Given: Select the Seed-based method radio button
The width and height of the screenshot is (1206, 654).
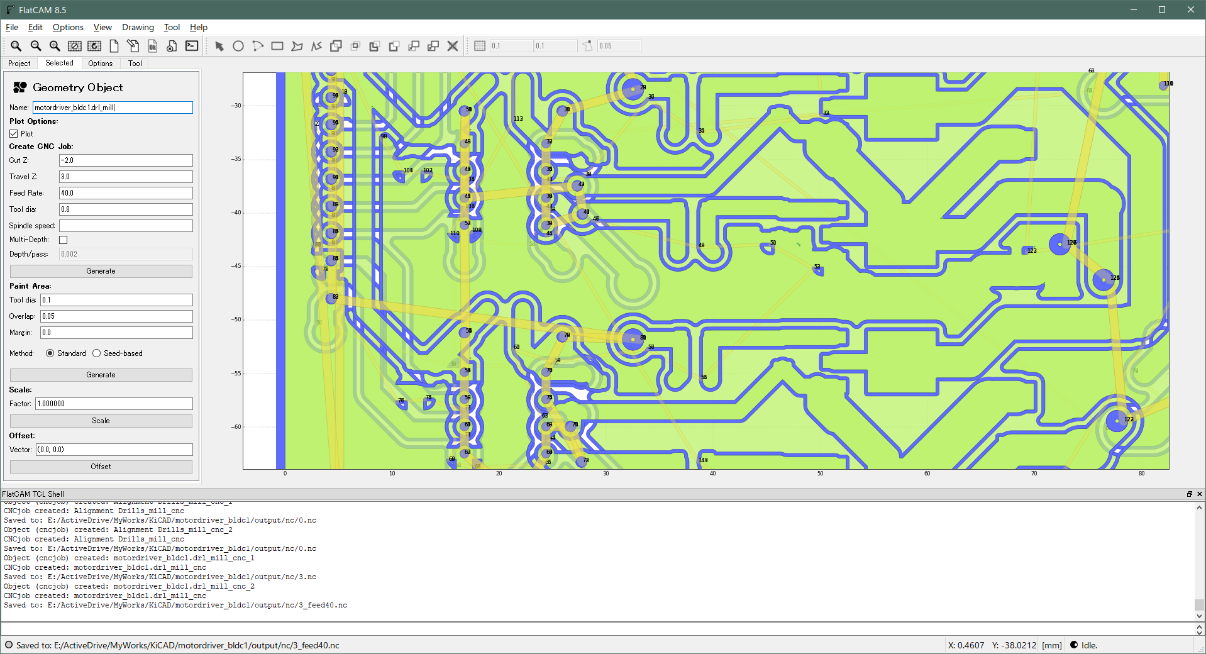Looking at the screenshot, I should (x=97, y=353).
